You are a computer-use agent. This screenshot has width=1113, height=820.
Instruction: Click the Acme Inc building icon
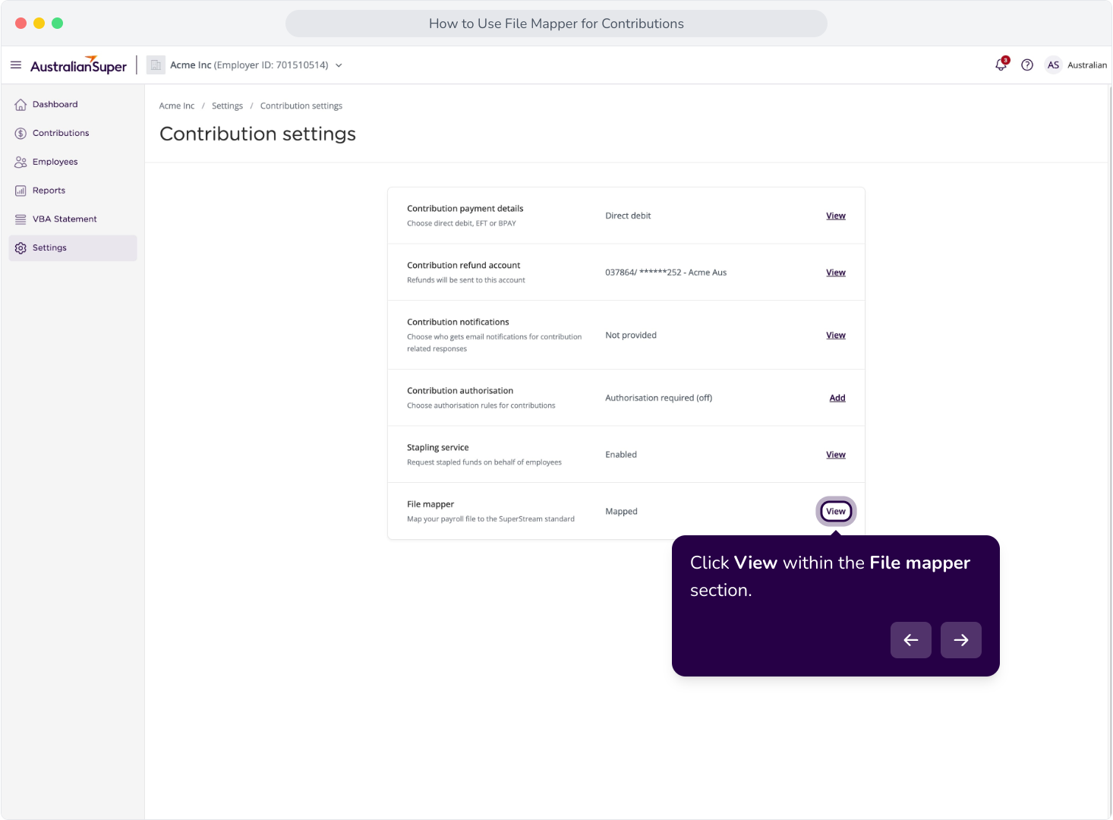[156, 65]
